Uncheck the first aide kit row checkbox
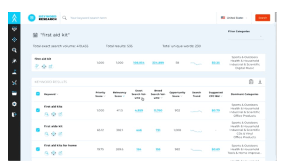 pos(38,130)
